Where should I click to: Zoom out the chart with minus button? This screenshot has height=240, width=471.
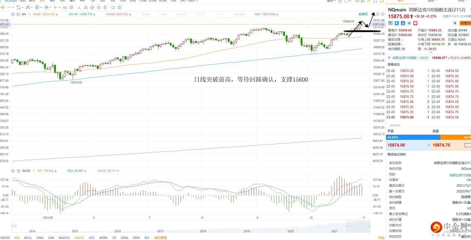pyautogui.click(x=378, y=14)
